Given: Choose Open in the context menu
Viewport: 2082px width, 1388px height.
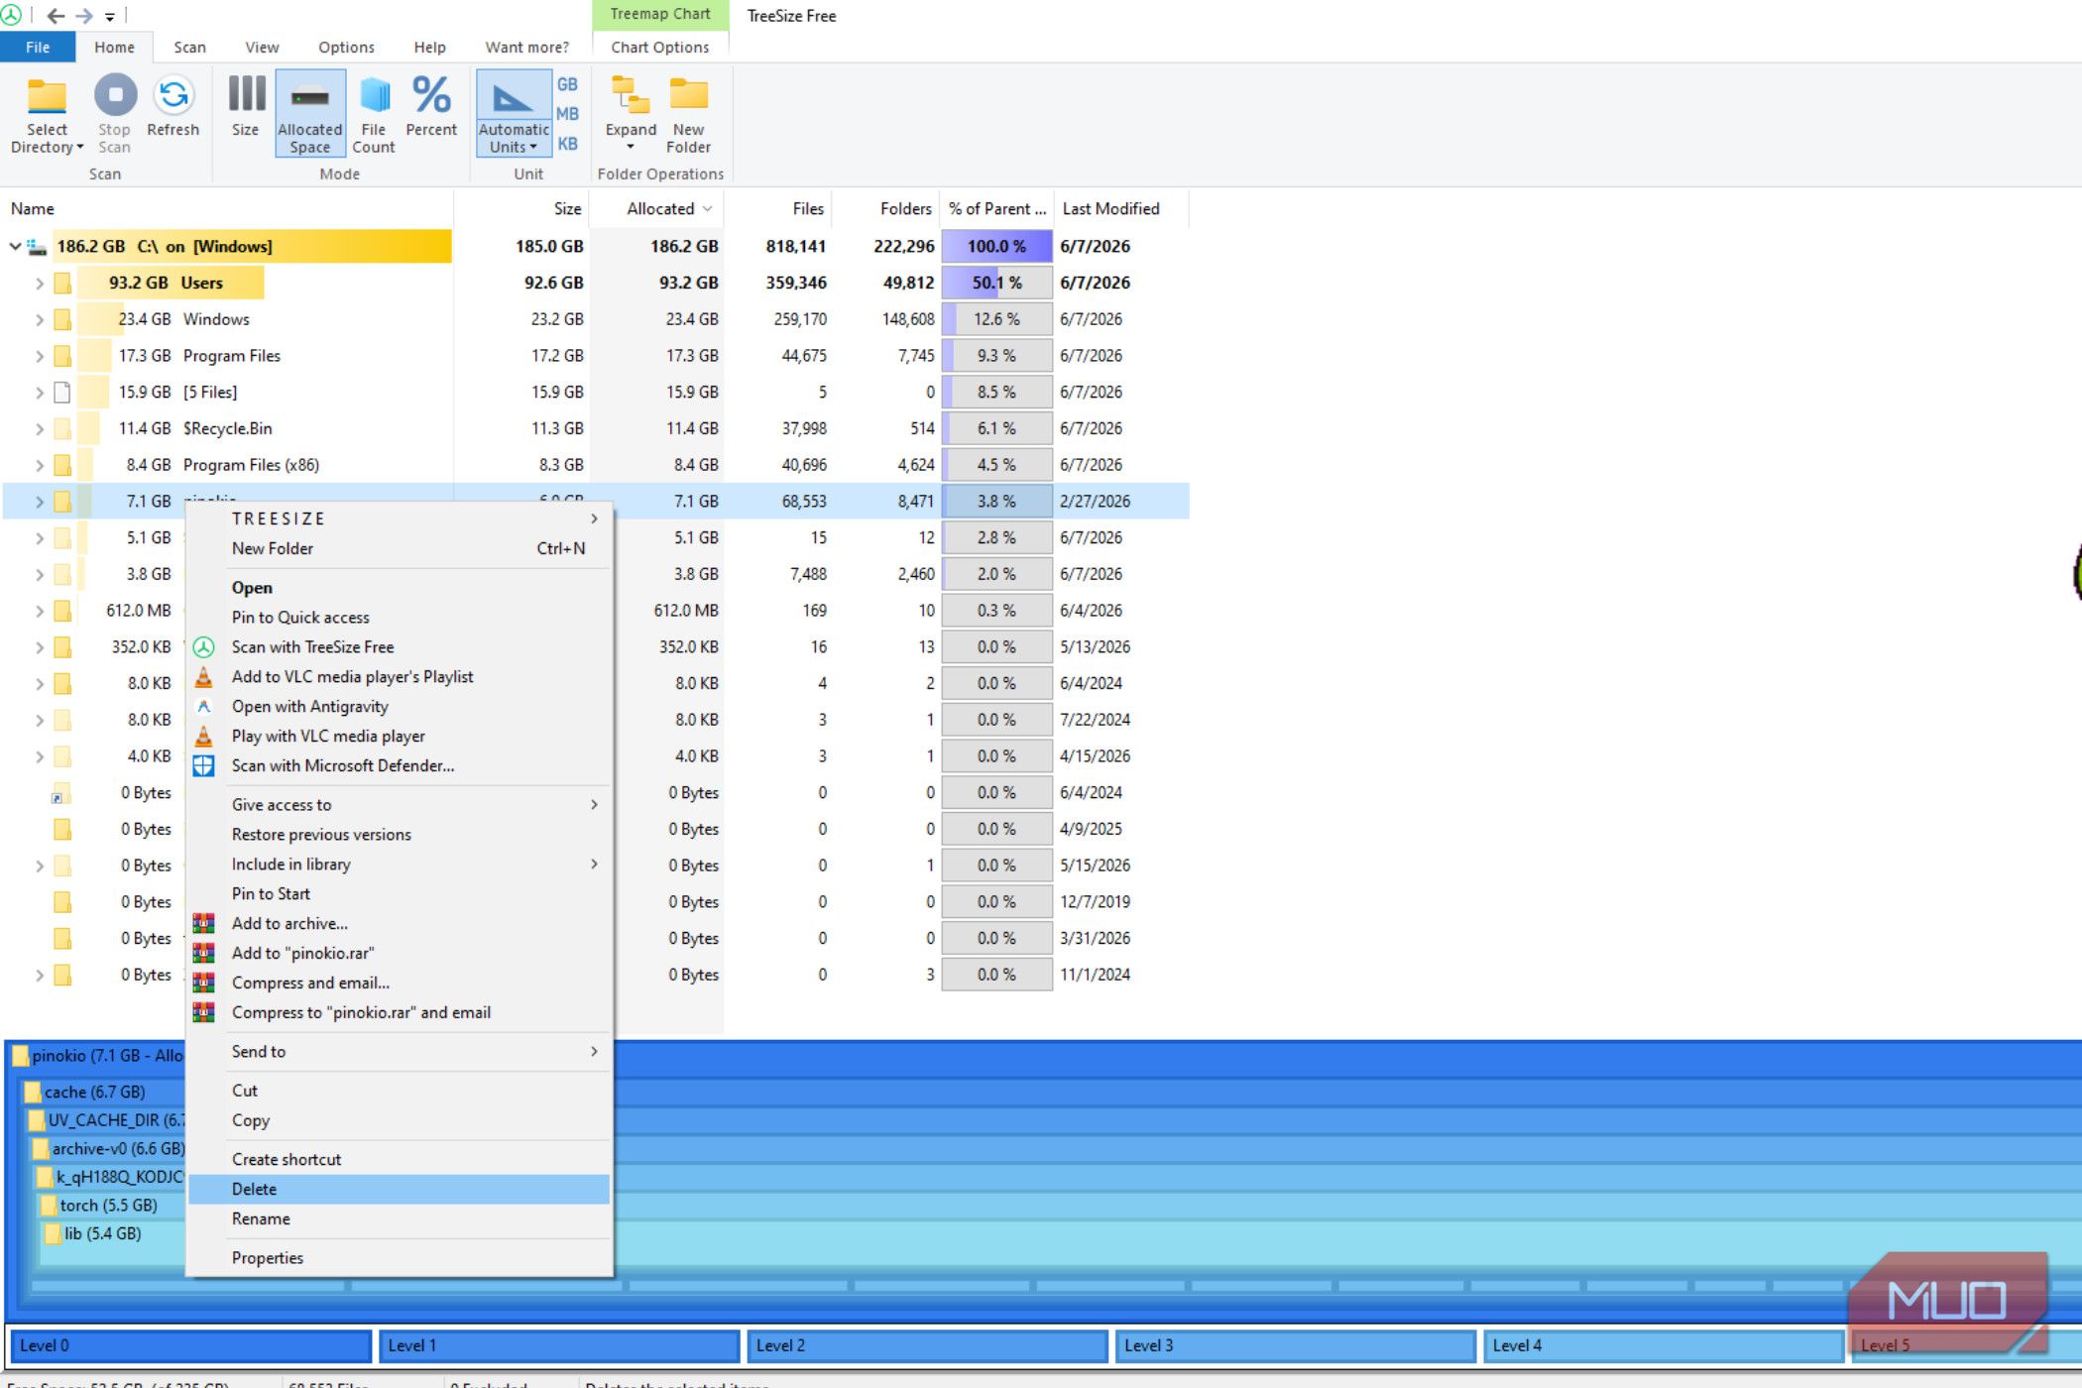Looking at the screenshot, I should [400, 587].
